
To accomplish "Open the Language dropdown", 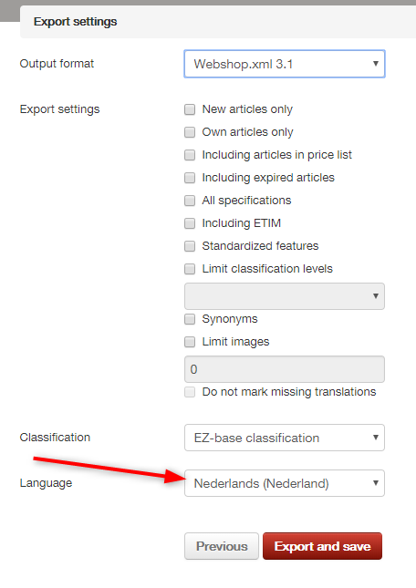I will 285,483.
